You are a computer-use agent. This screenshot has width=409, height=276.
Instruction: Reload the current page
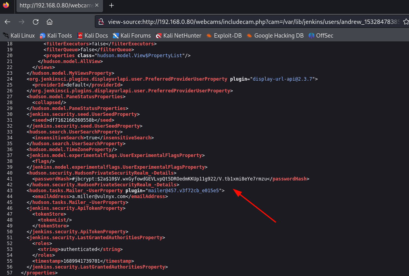point(36,22)
